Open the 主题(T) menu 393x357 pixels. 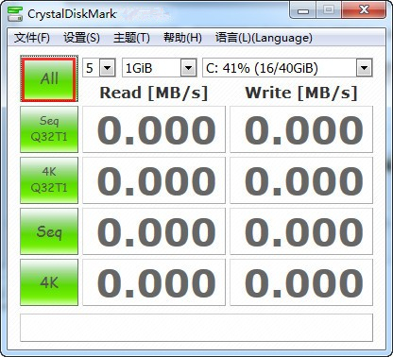click(131, 38)
